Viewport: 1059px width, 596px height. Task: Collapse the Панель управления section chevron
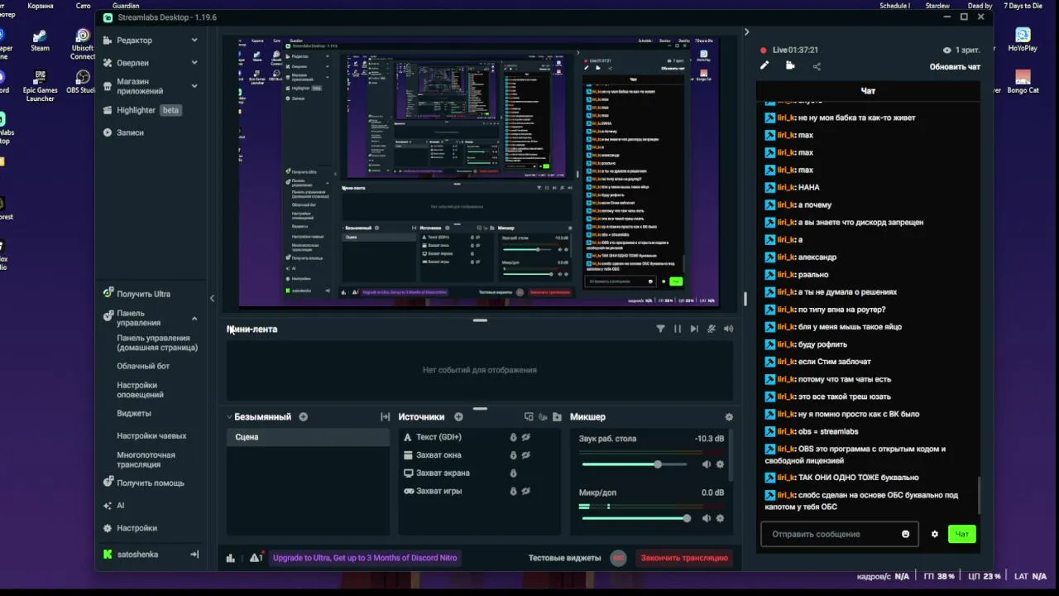click(x=194, y=319)
